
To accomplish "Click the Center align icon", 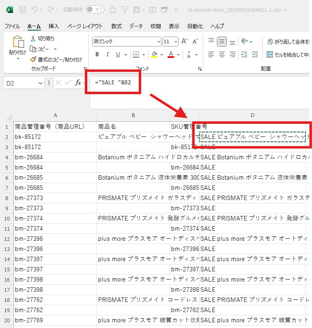I will click(x=222, y=54).
